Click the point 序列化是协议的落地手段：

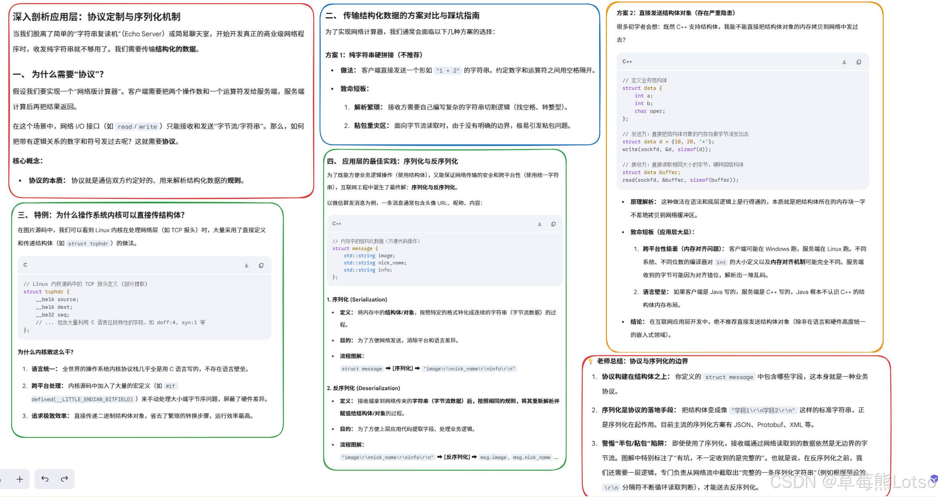[639, 410]
